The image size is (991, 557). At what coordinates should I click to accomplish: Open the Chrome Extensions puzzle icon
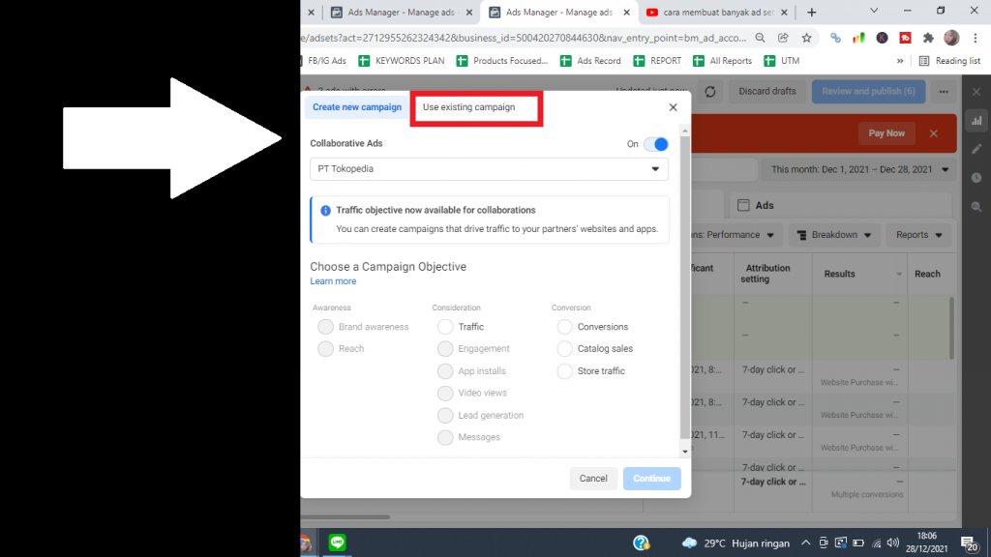(x=928, y=38)
